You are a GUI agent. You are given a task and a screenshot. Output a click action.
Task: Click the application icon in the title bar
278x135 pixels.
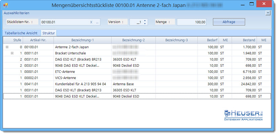click(6, 6)
